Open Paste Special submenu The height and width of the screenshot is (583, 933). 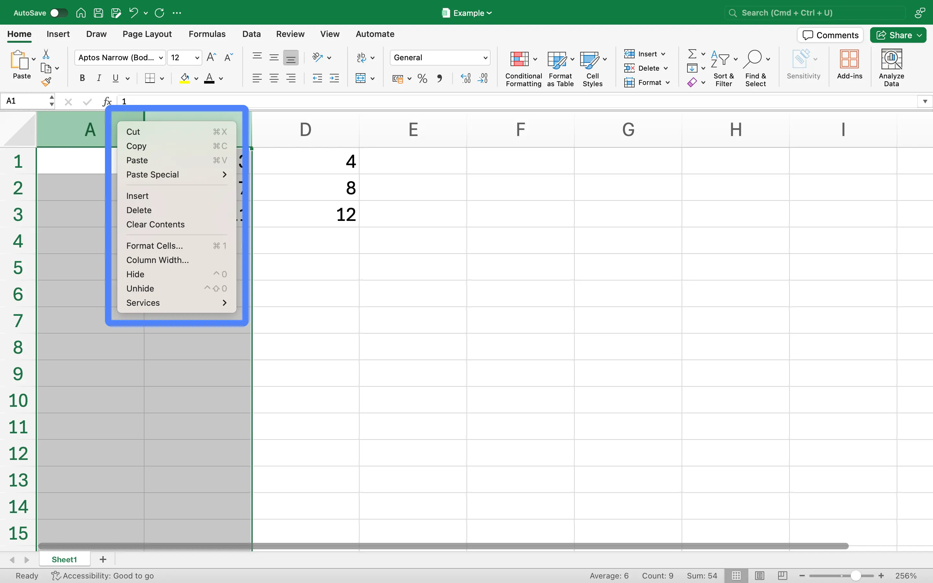pos(177,175)
